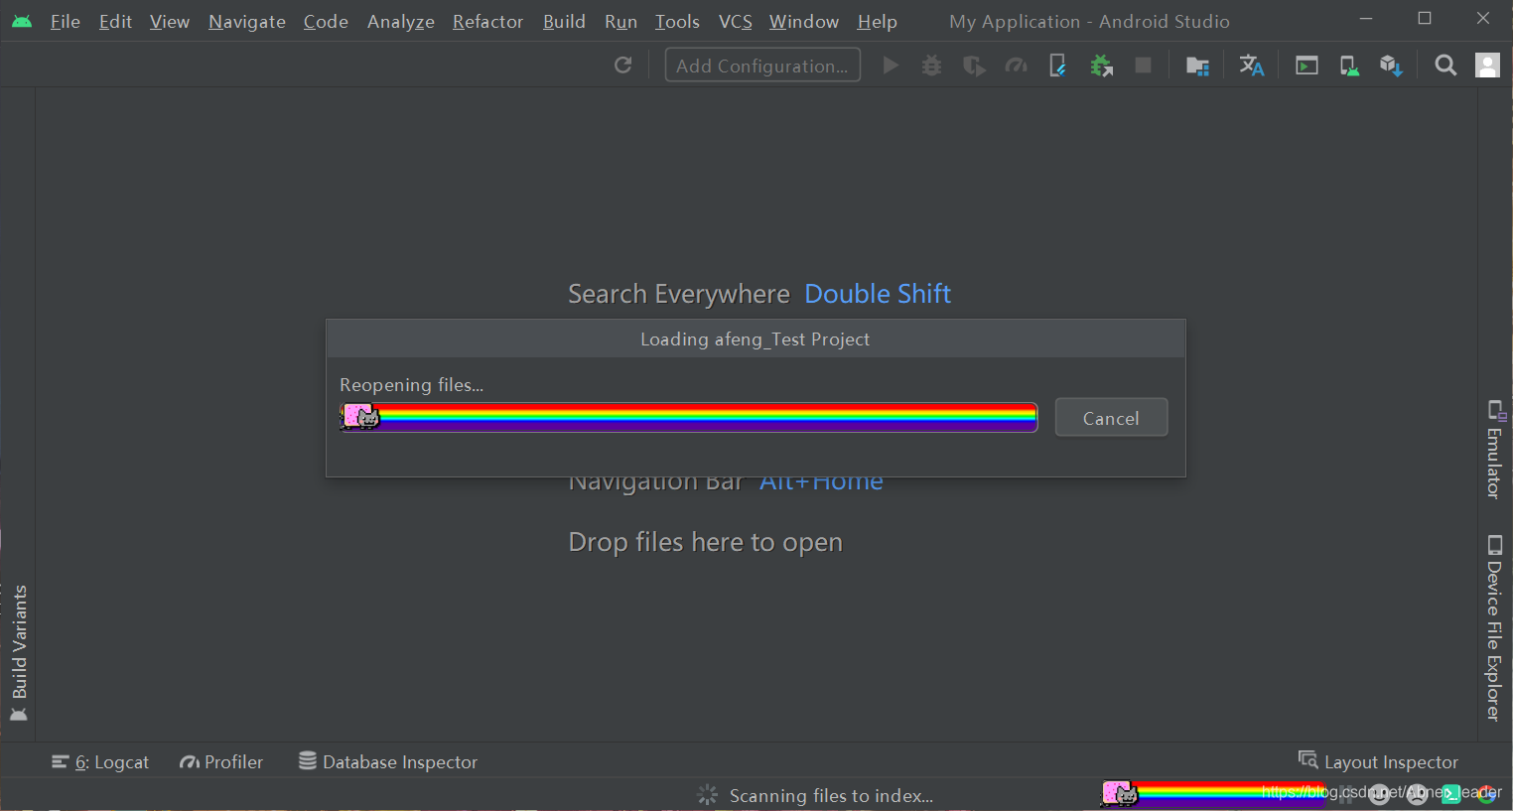Open the Build menu
The image size is (1513, 811).
coord(564,21)
